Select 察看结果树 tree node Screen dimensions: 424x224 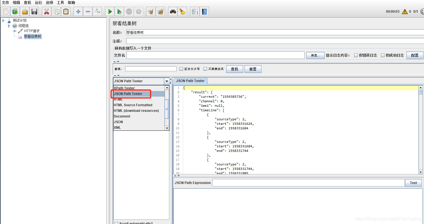(x=32, y=36)
